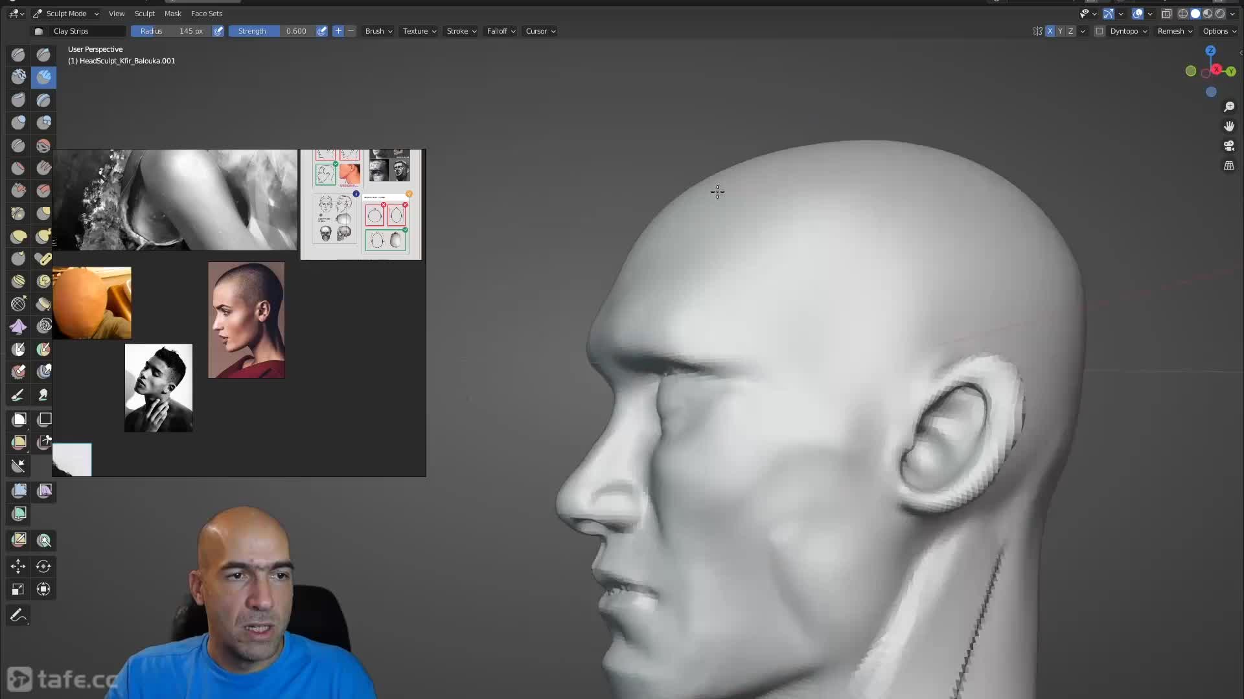Select the Layer brush
1244x699 pixels.
pyautogui.click(x=43, y=100)
